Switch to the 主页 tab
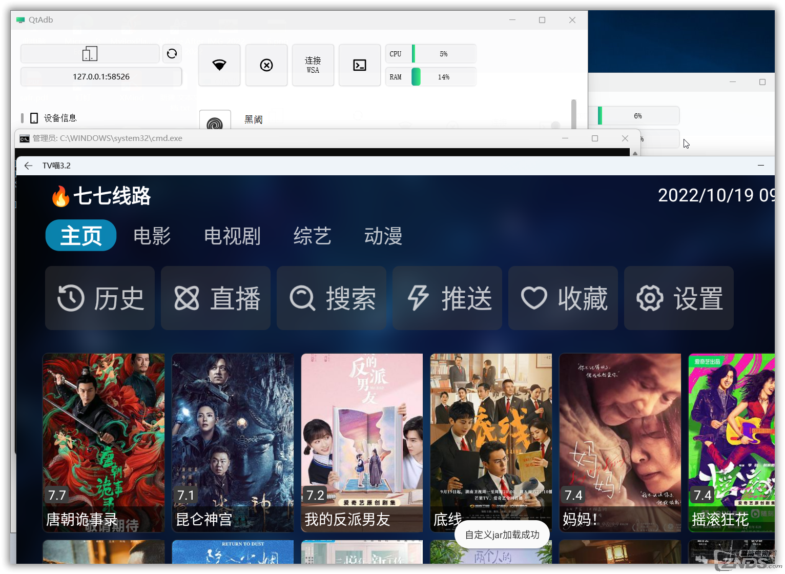Viewport: 785px width, 574px height. tap(81, 236)
